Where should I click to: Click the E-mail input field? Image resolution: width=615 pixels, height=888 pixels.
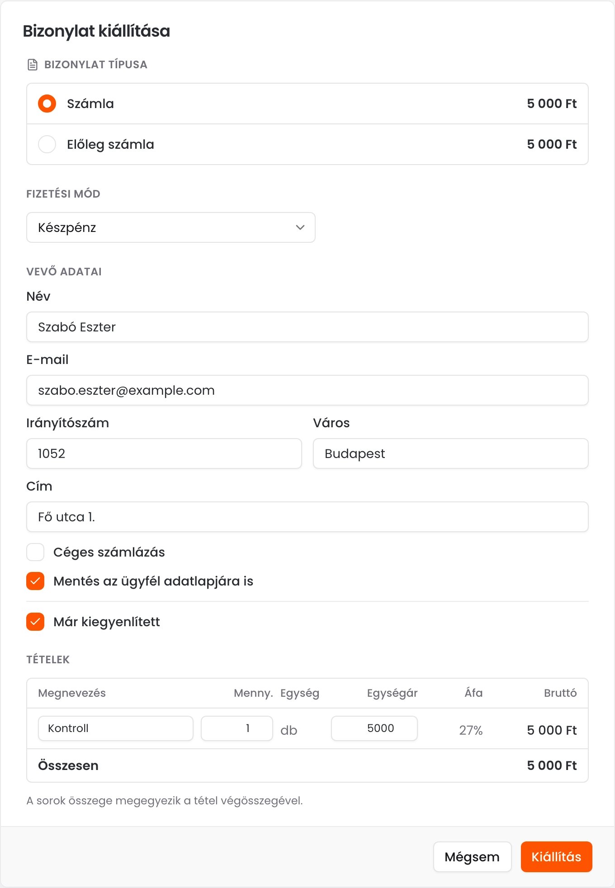click(x=307, y=390)
